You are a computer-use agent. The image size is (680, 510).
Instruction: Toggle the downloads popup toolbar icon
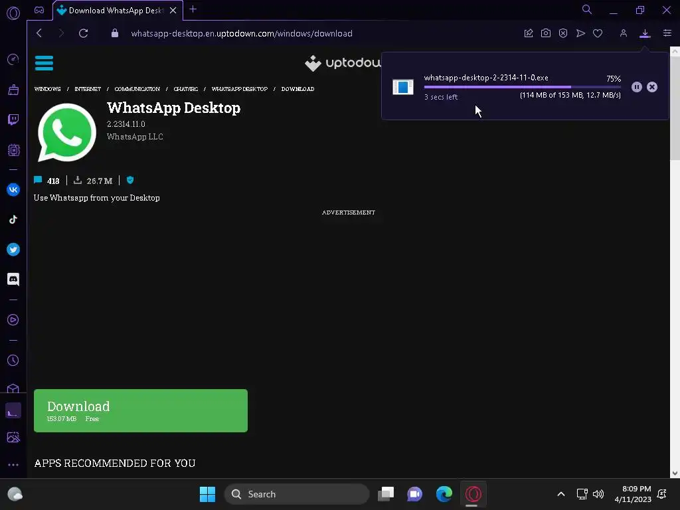coord(645,33)
